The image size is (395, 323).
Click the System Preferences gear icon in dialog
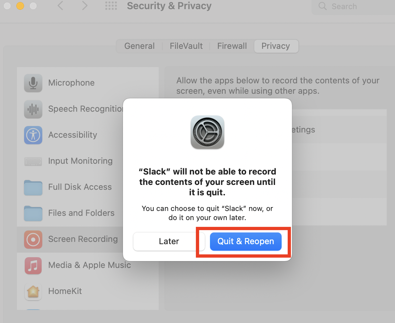point(208,132)
